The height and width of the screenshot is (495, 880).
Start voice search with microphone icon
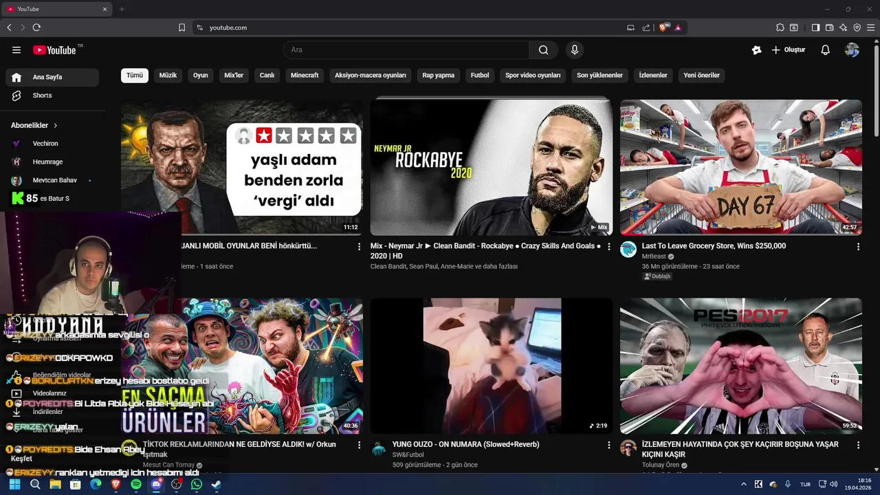[x=574, y=49]
